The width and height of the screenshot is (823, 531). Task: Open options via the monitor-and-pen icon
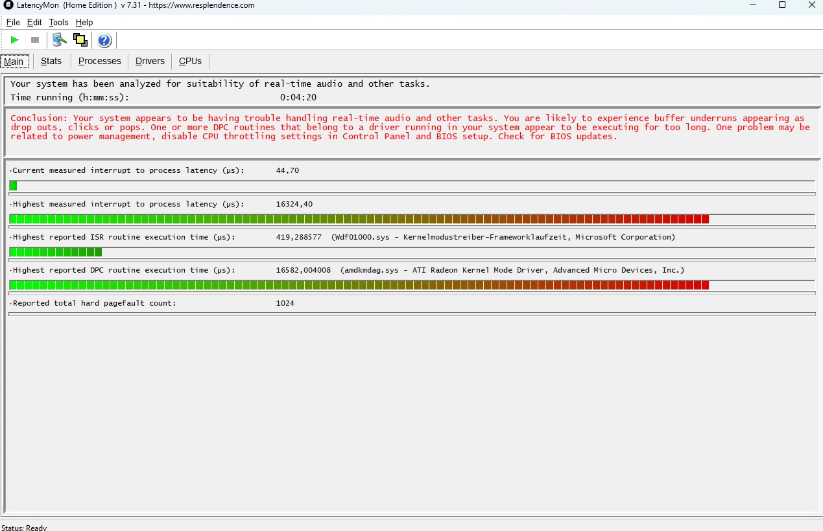coord(60,40)
